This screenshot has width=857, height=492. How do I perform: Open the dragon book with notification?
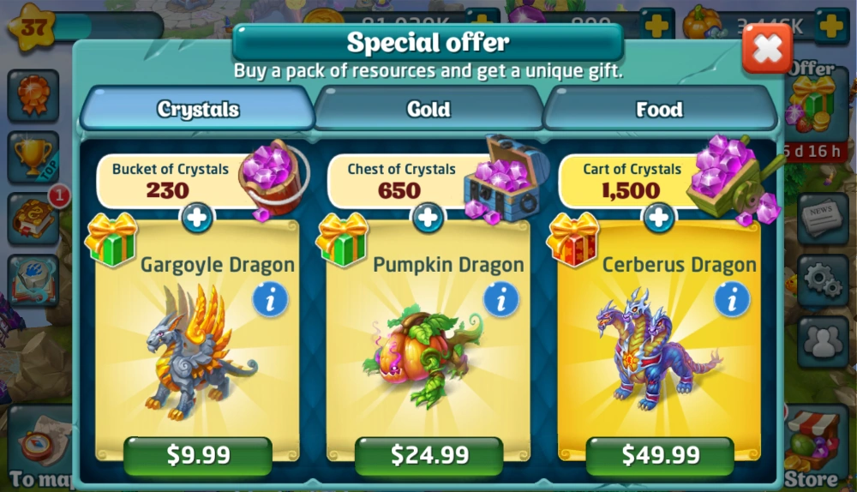[x=33, y=219]
